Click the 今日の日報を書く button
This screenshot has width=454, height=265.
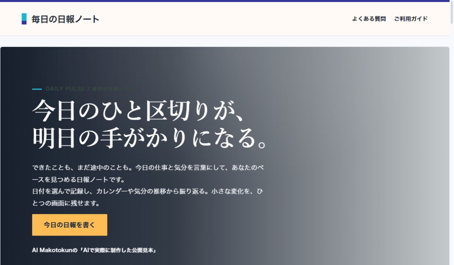coord(69,225)
